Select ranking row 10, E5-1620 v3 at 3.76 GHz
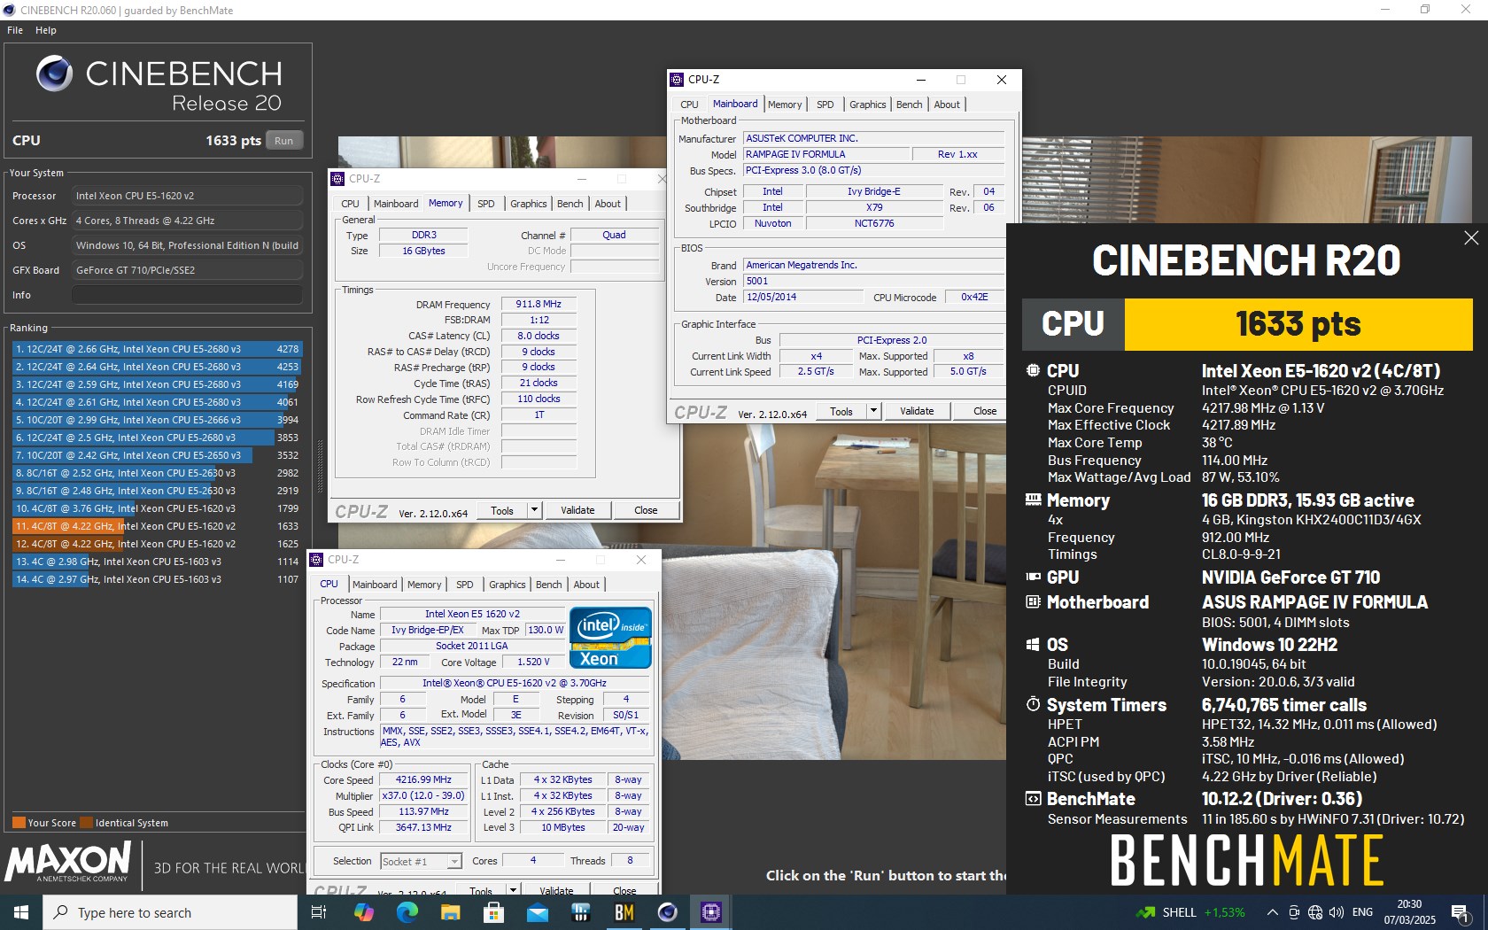 [157, 508]
